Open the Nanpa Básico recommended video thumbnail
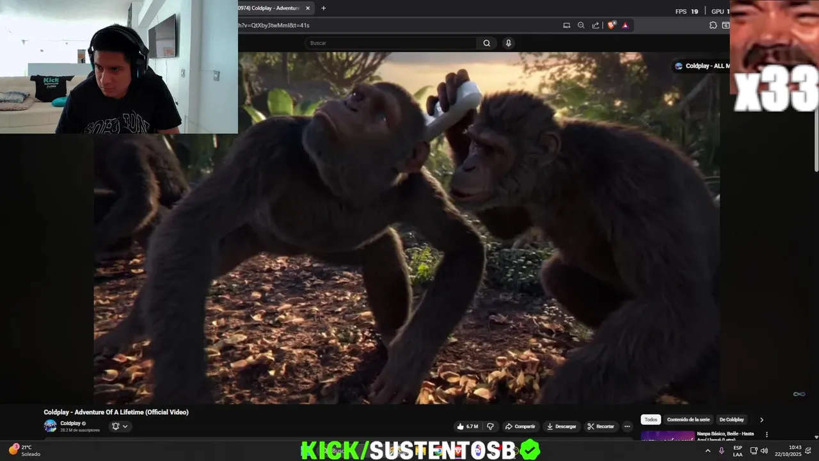819x461 pixels. point(667,435)
